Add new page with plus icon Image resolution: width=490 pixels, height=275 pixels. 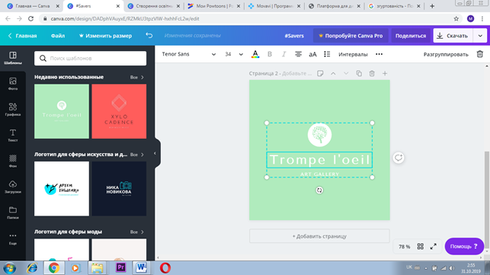click(385, 73)
